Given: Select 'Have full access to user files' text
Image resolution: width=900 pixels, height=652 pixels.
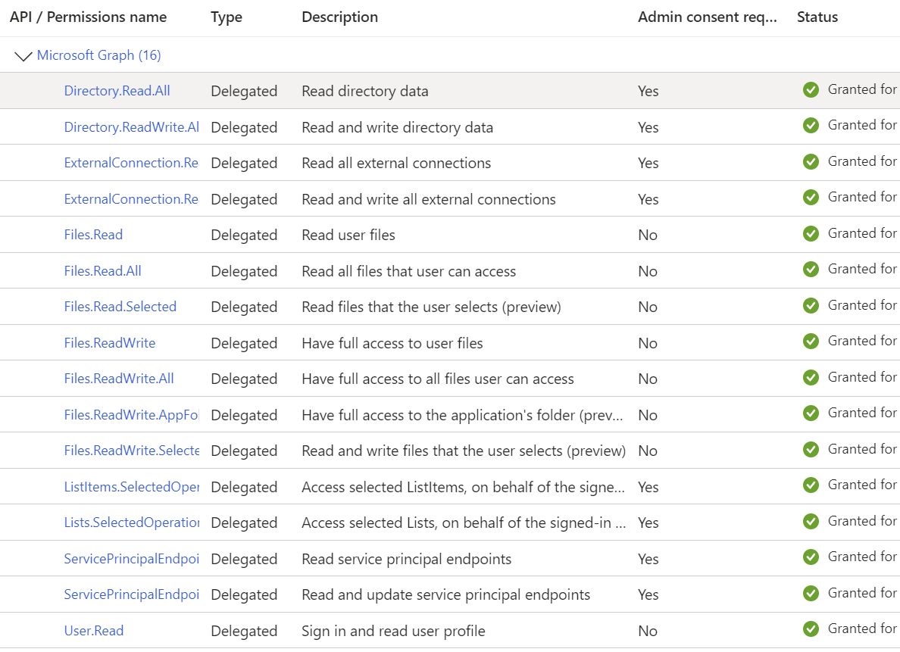Looking at the screenshot, I should click(392, 342).
